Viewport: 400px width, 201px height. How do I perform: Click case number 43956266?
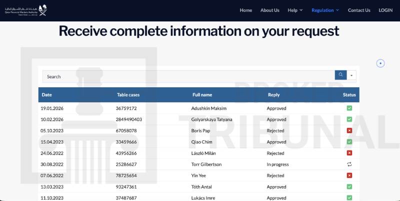[126, 153]
